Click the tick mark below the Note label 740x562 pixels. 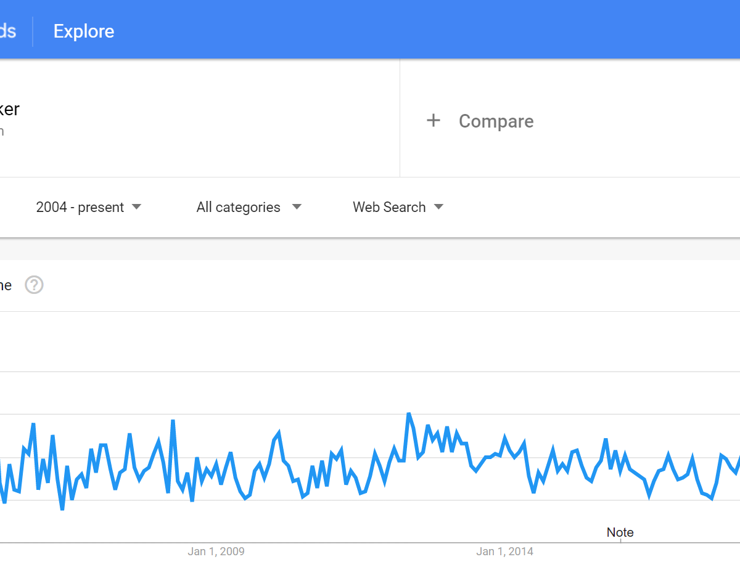(620, 542)
